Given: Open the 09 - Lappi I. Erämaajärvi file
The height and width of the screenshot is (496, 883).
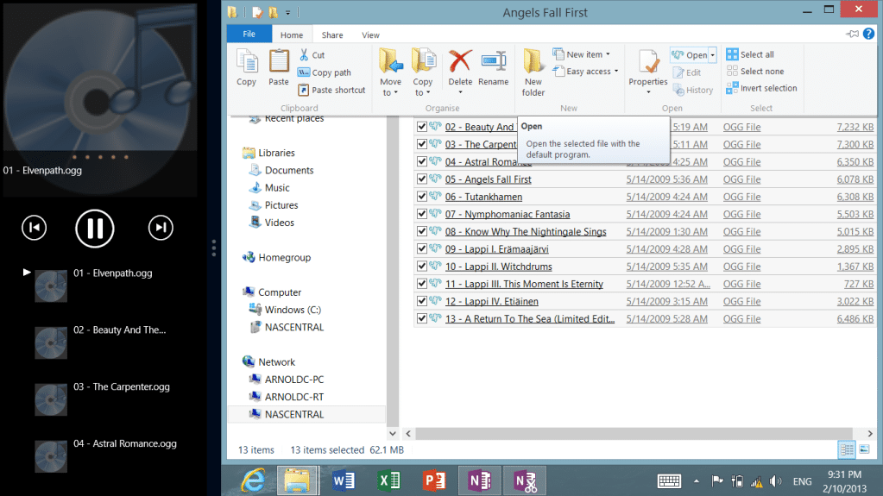Looking at the screenshot, I should (x=496, y=248).
